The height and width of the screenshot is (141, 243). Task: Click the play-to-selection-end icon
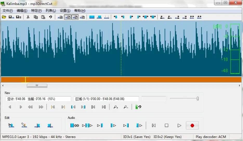point(126,125)
